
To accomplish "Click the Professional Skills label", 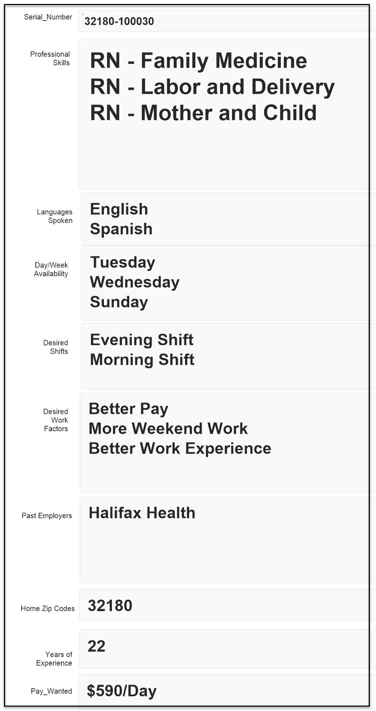I will click(50, 58).
